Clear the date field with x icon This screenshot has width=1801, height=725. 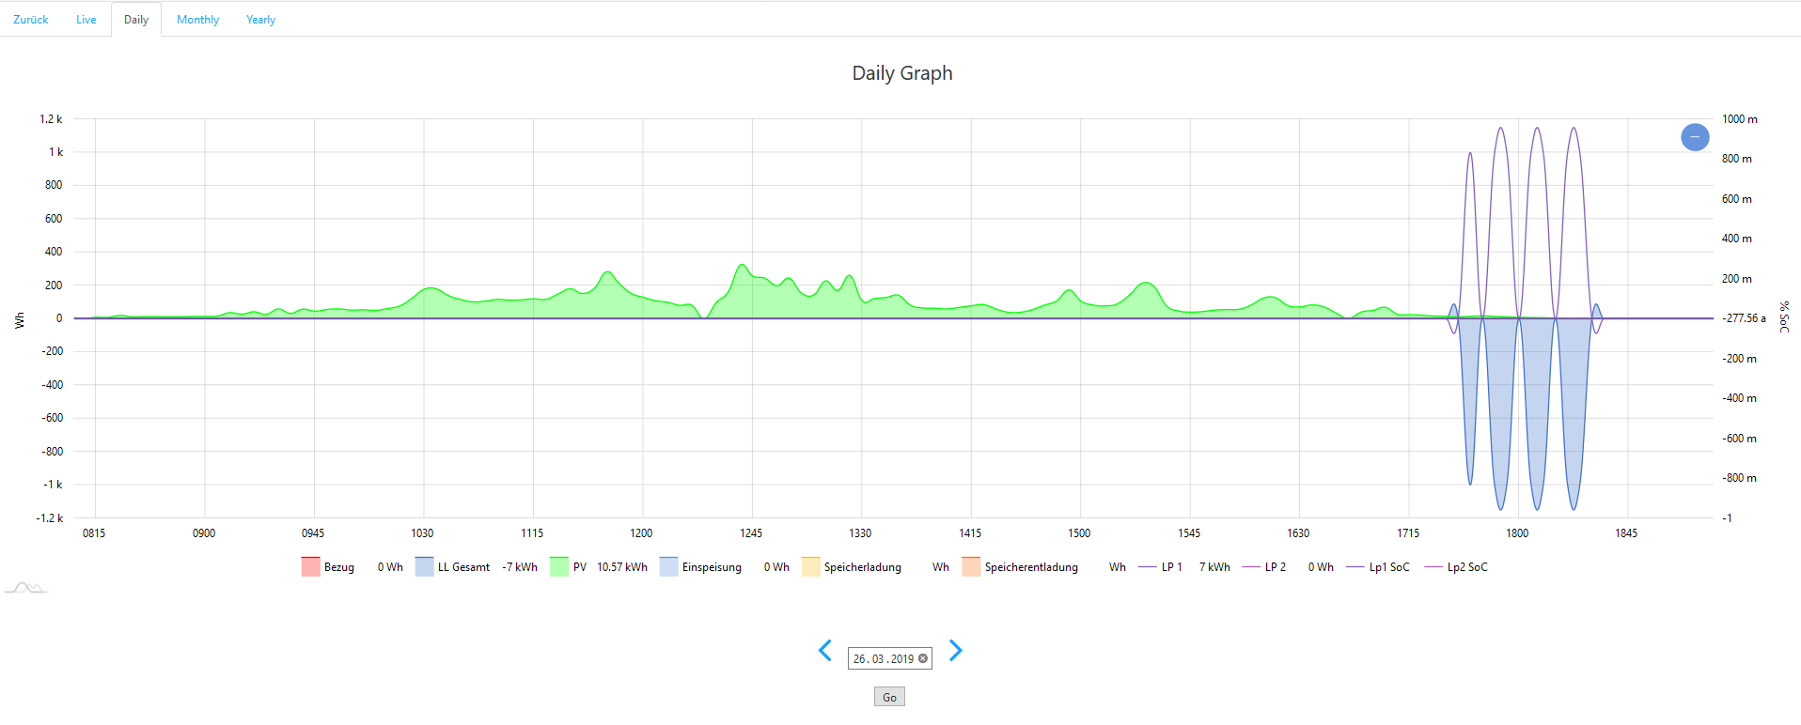(x=923, y=658)
